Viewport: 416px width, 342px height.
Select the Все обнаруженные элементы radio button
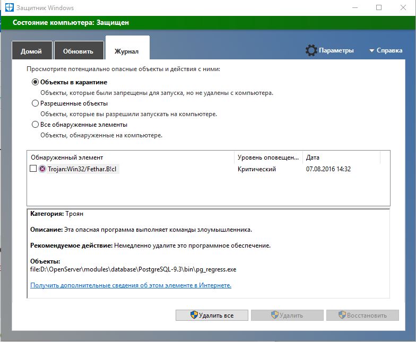point(36,125)
